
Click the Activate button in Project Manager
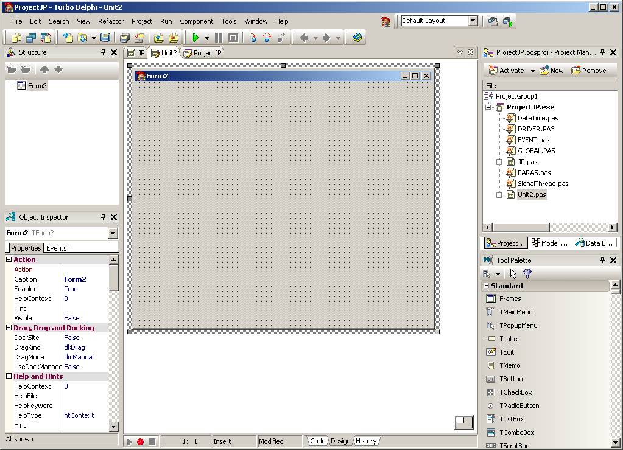tap(506, 71)
